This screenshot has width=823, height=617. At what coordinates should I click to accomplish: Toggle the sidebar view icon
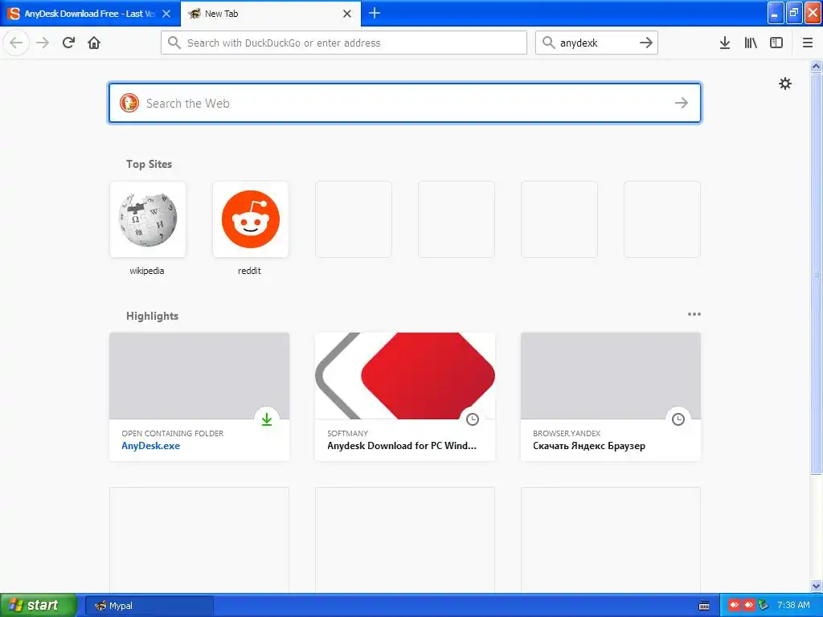point(776,43)
